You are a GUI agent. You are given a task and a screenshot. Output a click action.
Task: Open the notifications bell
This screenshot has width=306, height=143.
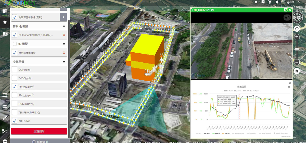click(277, 2)
